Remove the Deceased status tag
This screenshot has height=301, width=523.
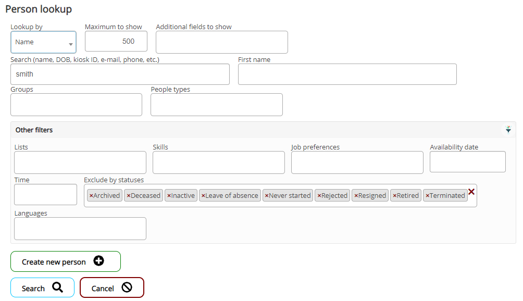click(128, 196)
